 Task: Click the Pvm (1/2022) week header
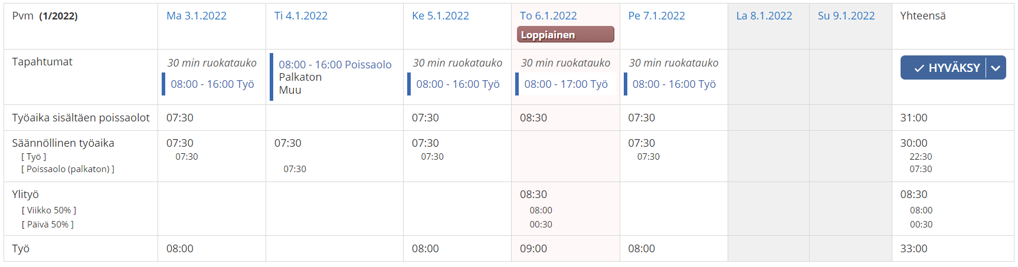click(x=45, y=16)
